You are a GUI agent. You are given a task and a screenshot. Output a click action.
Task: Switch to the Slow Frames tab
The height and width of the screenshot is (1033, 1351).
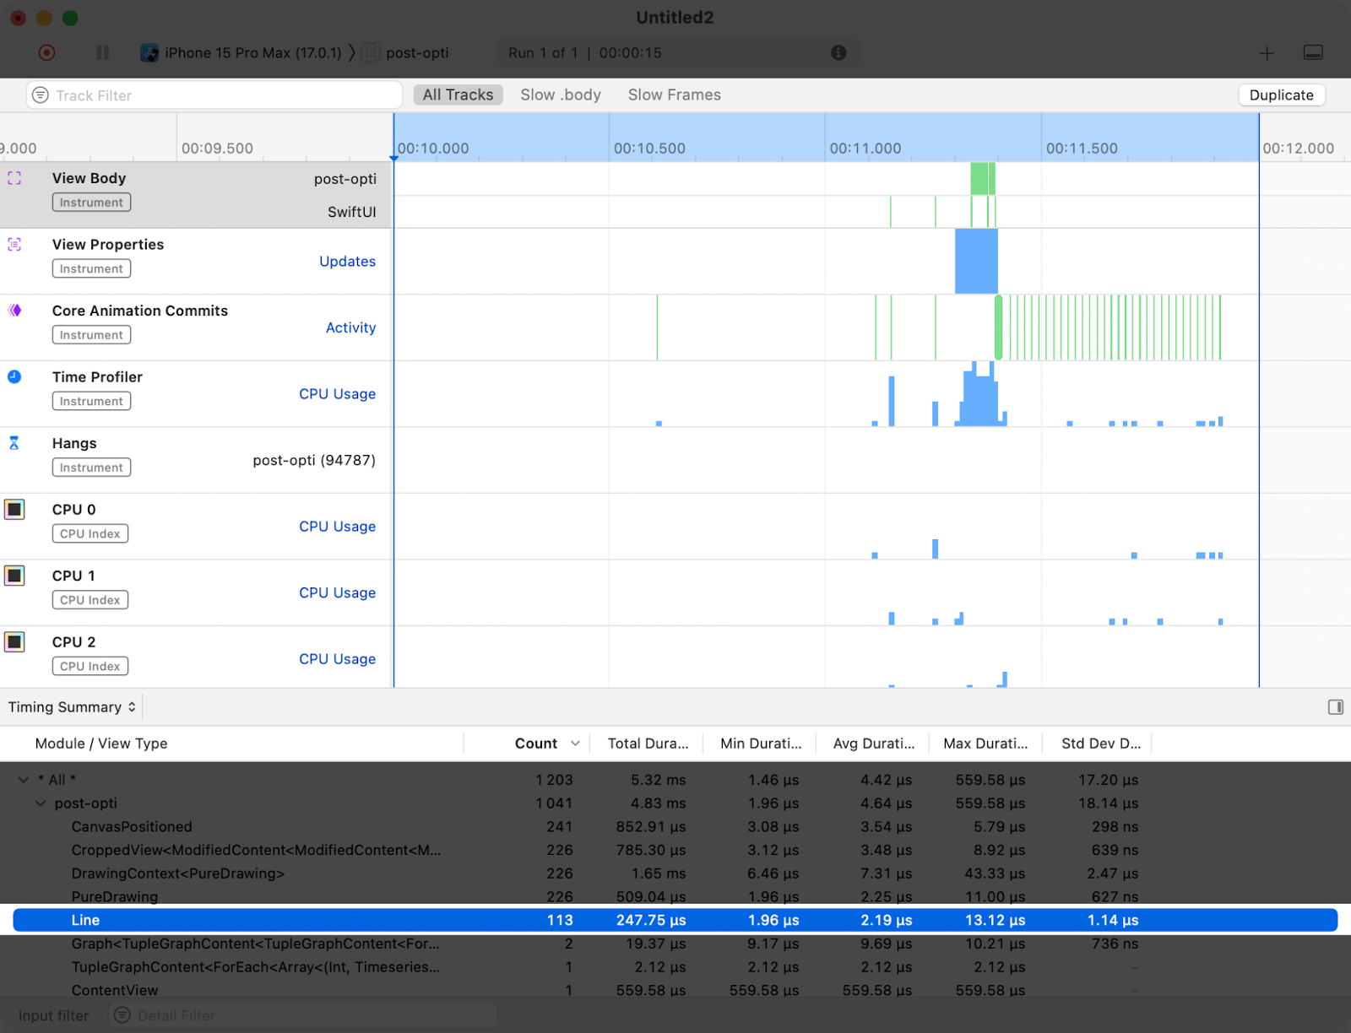click(x=674, y=95)
